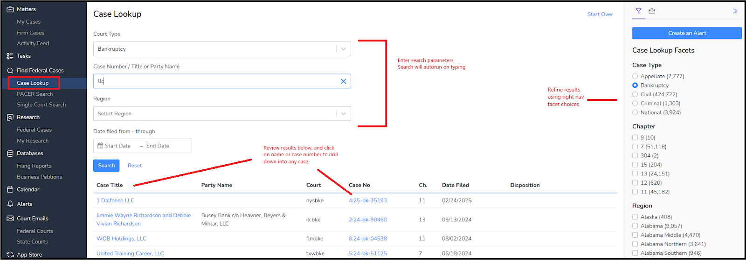Click Start Over link
Screen dimensions: 746x260
(x=600, y=14)
